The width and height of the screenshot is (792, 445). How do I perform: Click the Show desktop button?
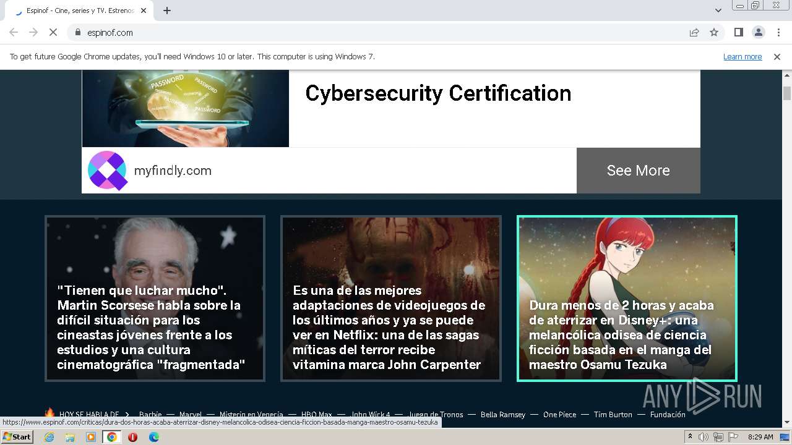[786, 437]
